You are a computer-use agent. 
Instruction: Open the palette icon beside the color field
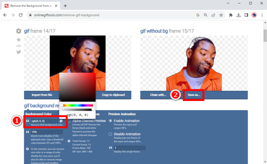coord(61,121)
